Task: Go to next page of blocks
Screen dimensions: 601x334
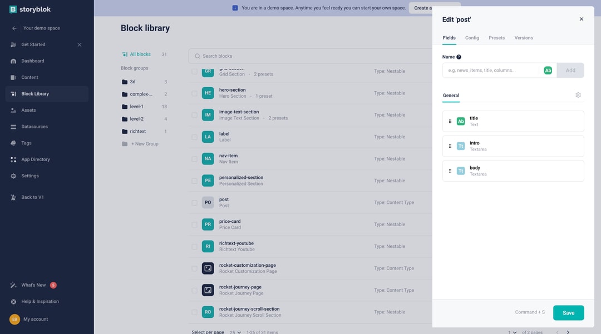Action: (x=568, y=332)
